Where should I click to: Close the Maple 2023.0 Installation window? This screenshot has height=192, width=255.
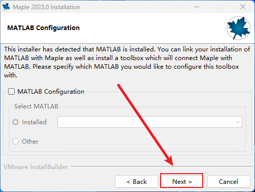pyautogui.click(x=243, y=7)
